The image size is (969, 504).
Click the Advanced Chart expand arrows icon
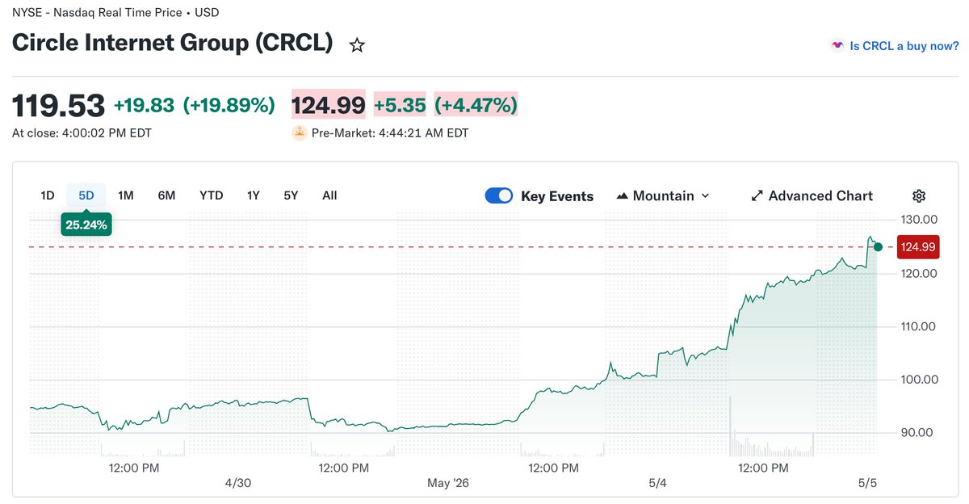click(757, 195)
